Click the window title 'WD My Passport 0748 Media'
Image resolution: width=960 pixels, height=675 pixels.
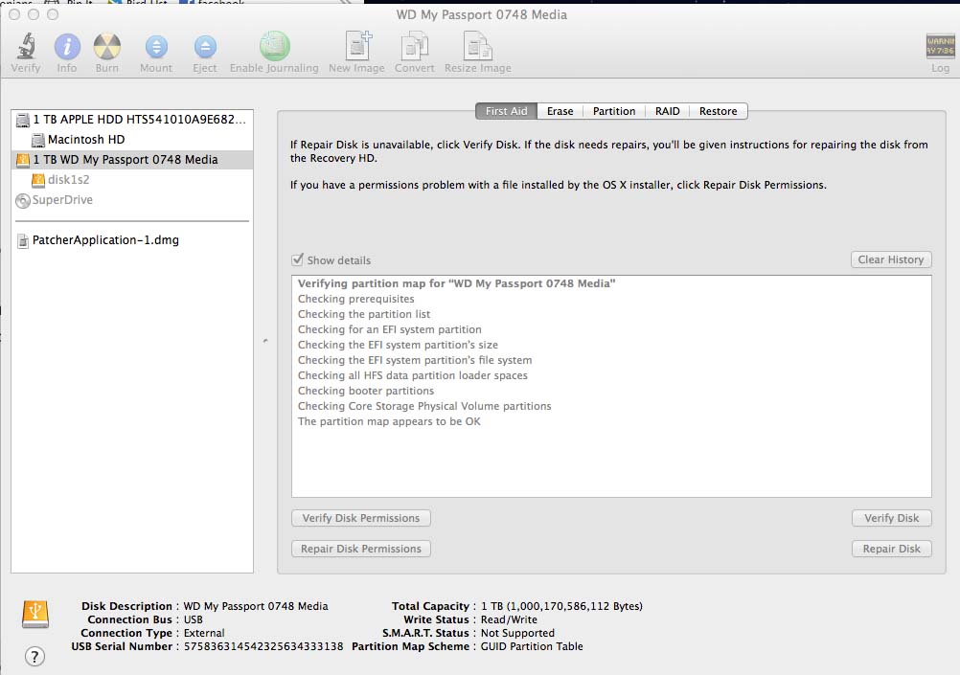(x=481, y=14)
